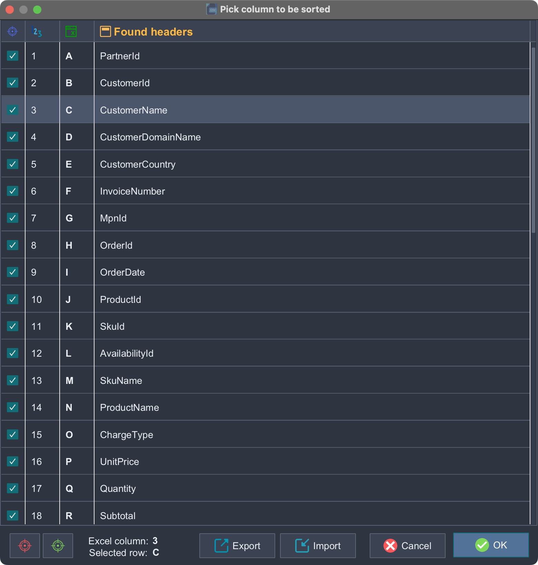Screen dimensions: 538x565
Task: Confirm selection with OK button
Action: point(491,545)
